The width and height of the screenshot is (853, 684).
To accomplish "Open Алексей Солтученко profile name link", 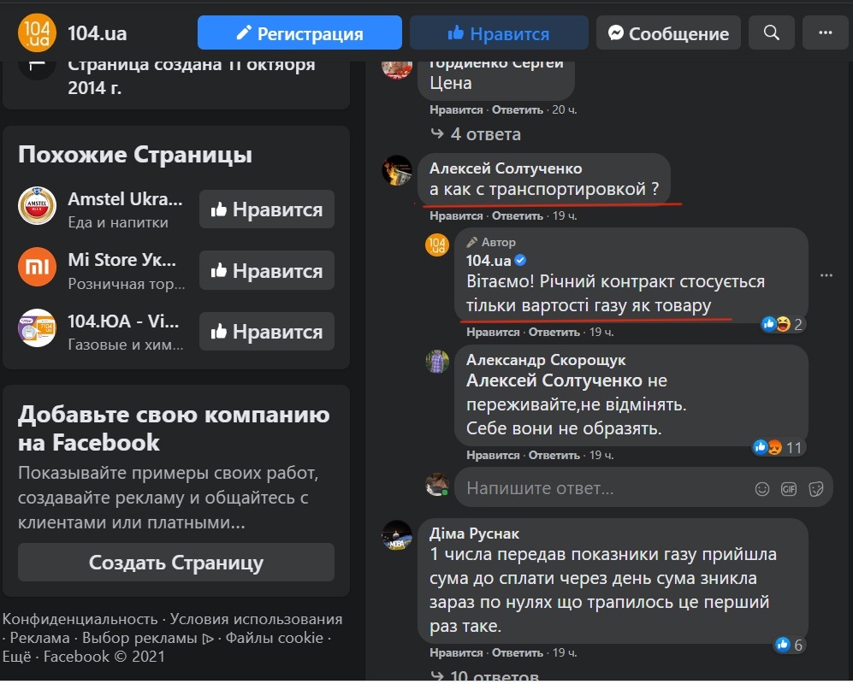I will tap(506, 168).
